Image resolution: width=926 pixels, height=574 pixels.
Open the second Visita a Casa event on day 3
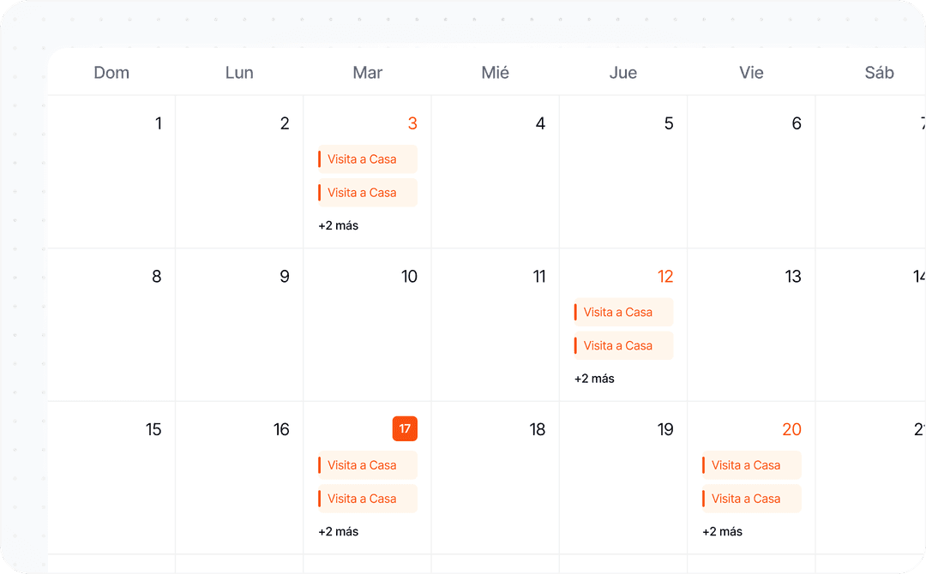[x=366, y=192]
